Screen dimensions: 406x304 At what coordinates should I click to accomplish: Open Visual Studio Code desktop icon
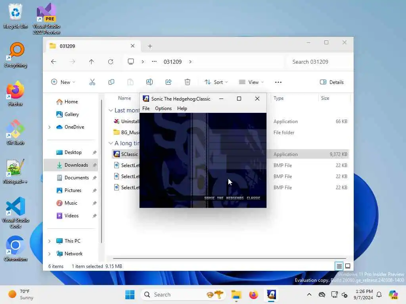(x=15, y=213)
